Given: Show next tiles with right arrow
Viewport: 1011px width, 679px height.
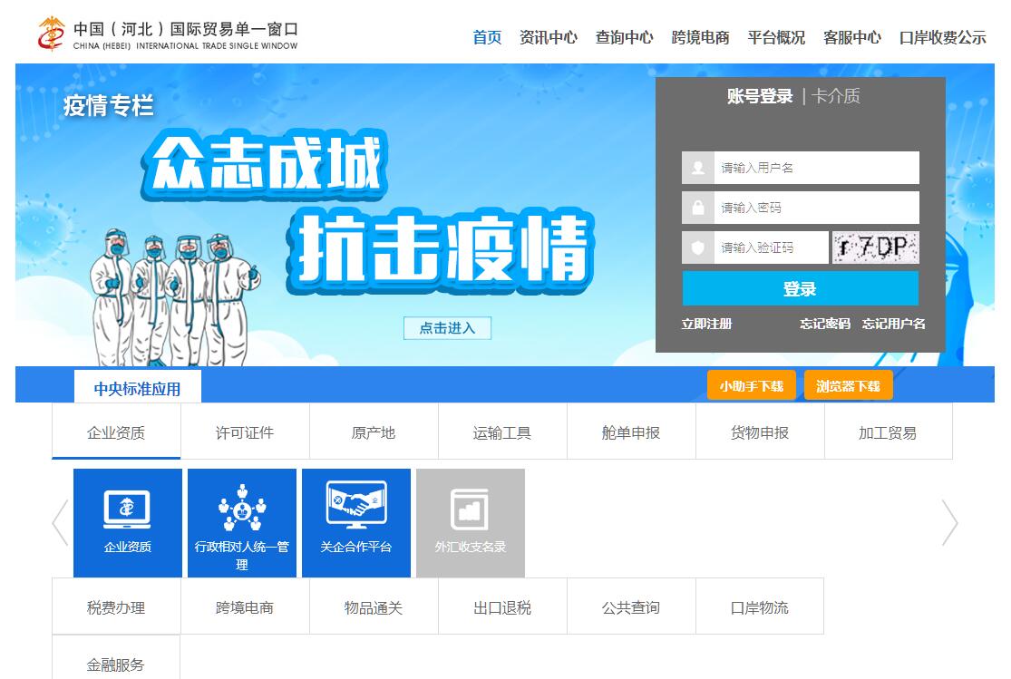Looking at the screenshot, I should [949, 523].
